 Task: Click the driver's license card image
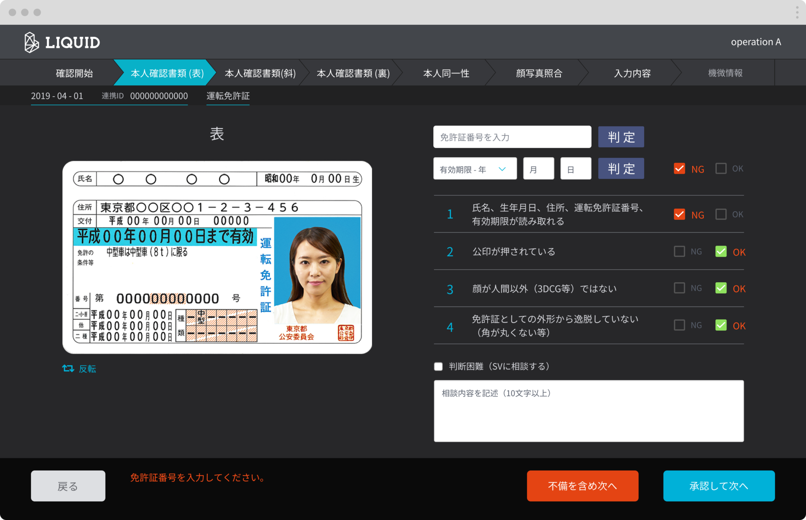coord(217,257)
